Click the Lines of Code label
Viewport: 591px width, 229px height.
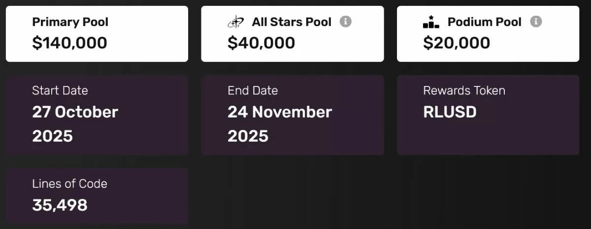69,184
